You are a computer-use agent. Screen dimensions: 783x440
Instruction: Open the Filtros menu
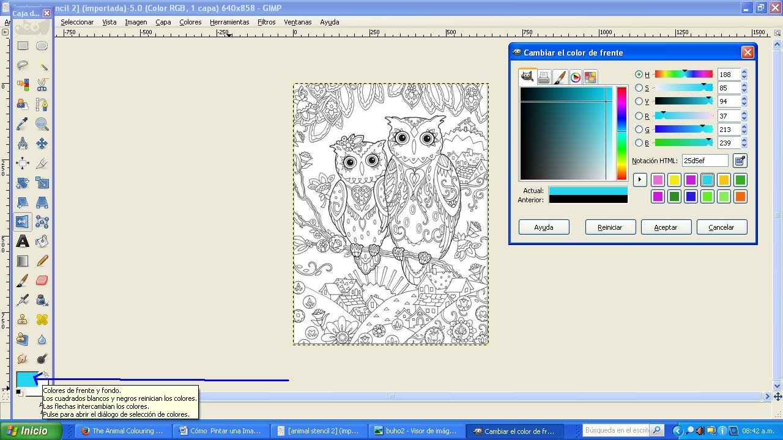[x=266, y=22]
